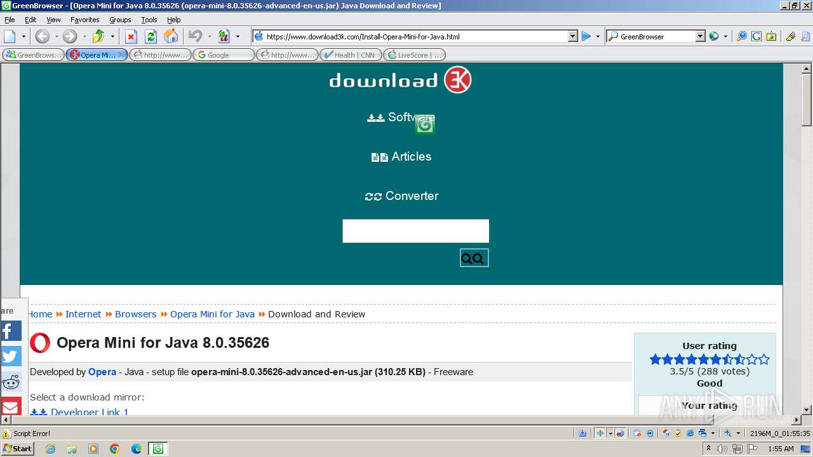Share the page on Reddit

11,381
